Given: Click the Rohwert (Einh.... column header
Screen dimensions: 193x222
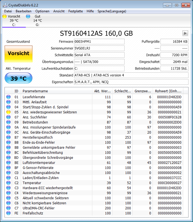Looking at the screenshot, I should click(x=168, y=91).
